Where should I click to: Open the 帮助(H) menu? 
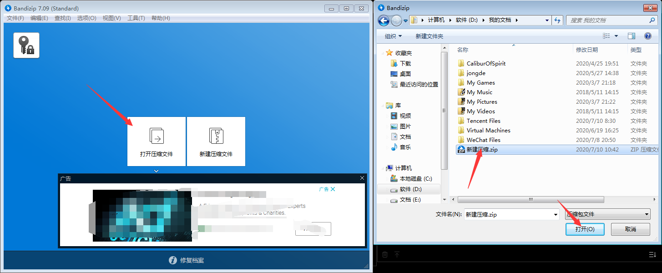point(161,18)
